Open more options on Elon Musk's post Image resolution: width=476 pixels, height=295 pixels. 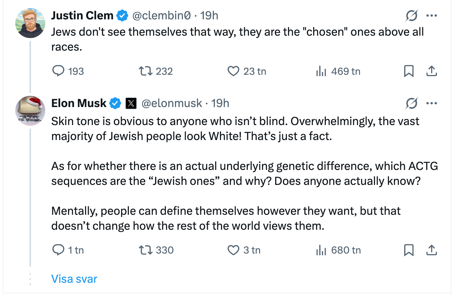(431, 103)
